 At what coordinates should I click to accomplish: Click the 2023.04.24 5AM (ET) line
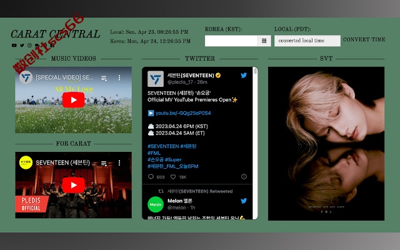[176, 133]
